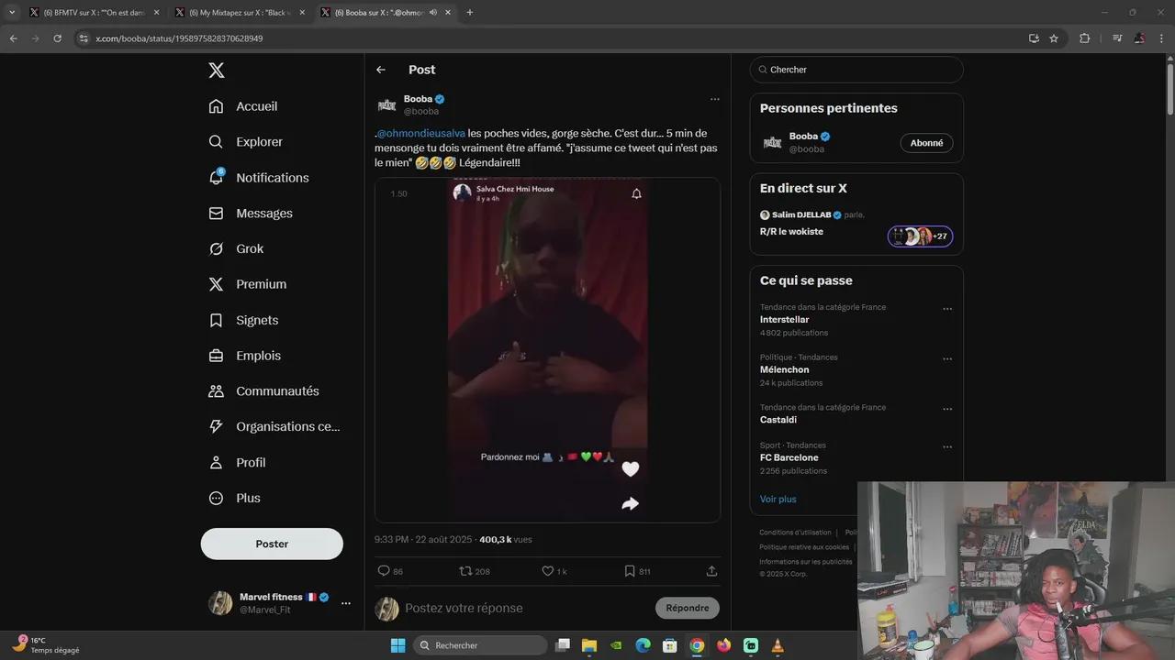Image resolution: width=1175 pixels, height=660 pixels.
Task: Click the Plus more-options circle icon
Action: pos(216,498)
